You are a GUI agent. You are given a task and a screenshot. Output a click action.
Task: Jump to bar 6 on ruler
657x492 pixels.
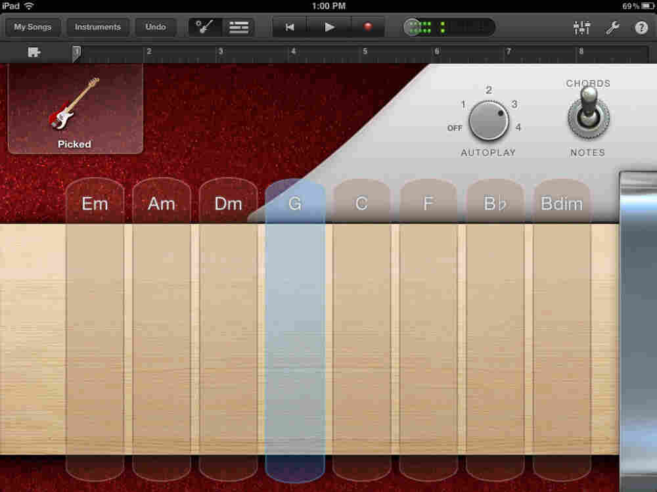437,51
